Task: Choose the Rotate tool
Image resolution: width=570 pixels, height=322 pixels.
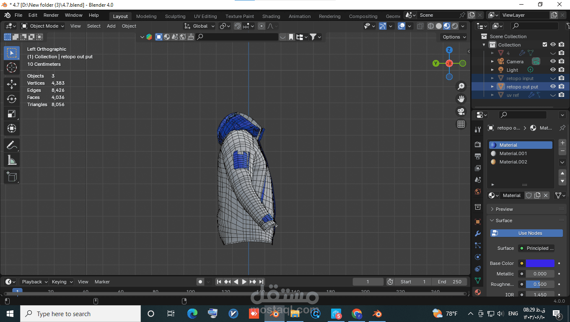Action: coord(12,99)
